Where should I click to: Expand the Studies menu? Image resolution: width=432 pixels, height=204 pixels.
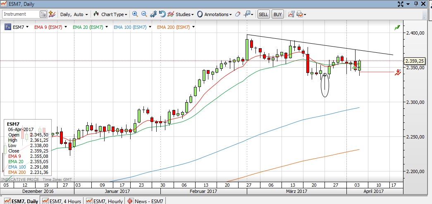pos(185,14)
